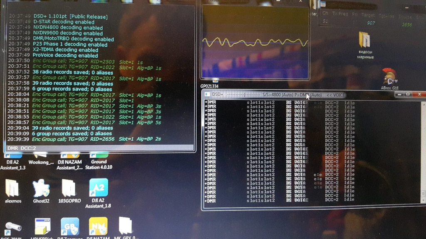Select target value 907 in channel window
Screen dimensions: 426x239
tap(371, 23)
